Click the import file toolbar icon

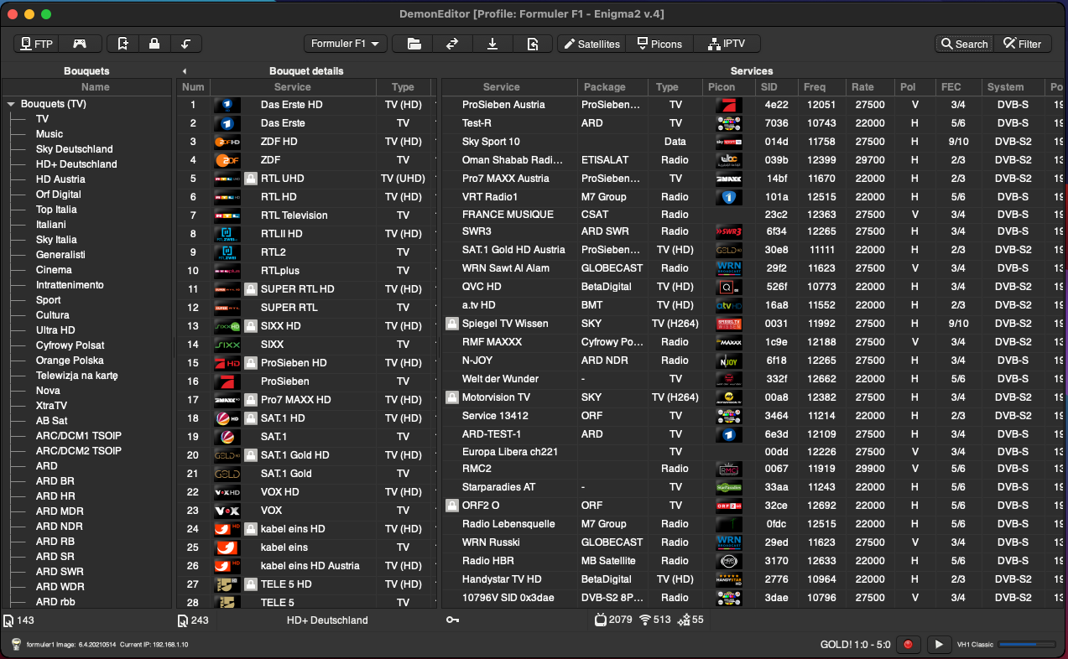533,44
